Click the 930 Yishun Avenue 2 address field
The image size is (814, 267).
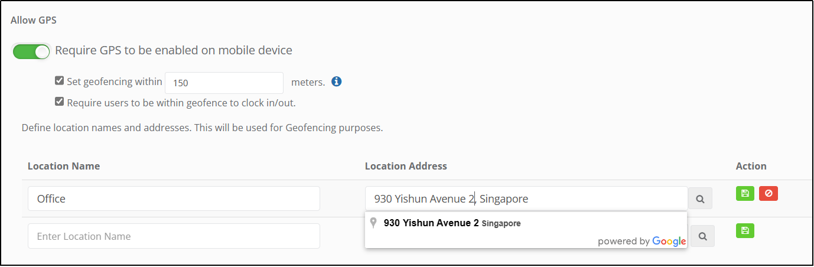pos(526,198)
